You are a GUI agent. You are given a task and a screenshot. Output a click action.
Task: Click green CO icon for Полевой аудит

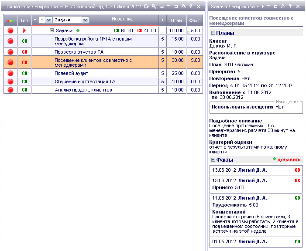tap(24, 73)
